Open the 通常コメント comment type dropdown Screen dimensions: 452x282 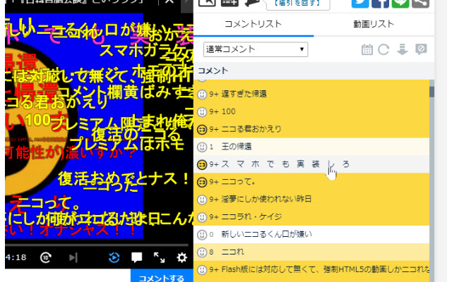(256, 49)
